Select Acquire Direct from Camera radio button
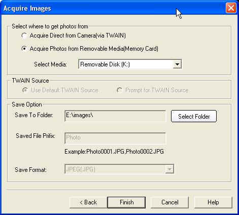239x215 pixels. 24,35
